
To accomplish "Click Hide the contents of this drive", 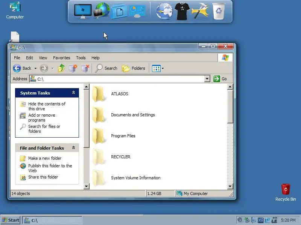I will 47,106.
